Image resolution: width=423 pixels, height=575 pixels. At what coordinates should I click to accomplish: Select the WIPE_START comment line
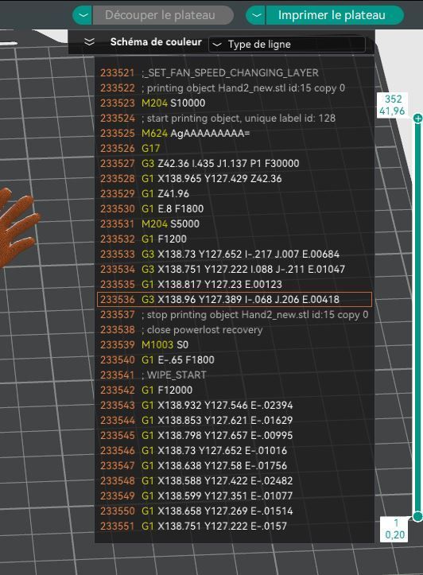[235, 375]
